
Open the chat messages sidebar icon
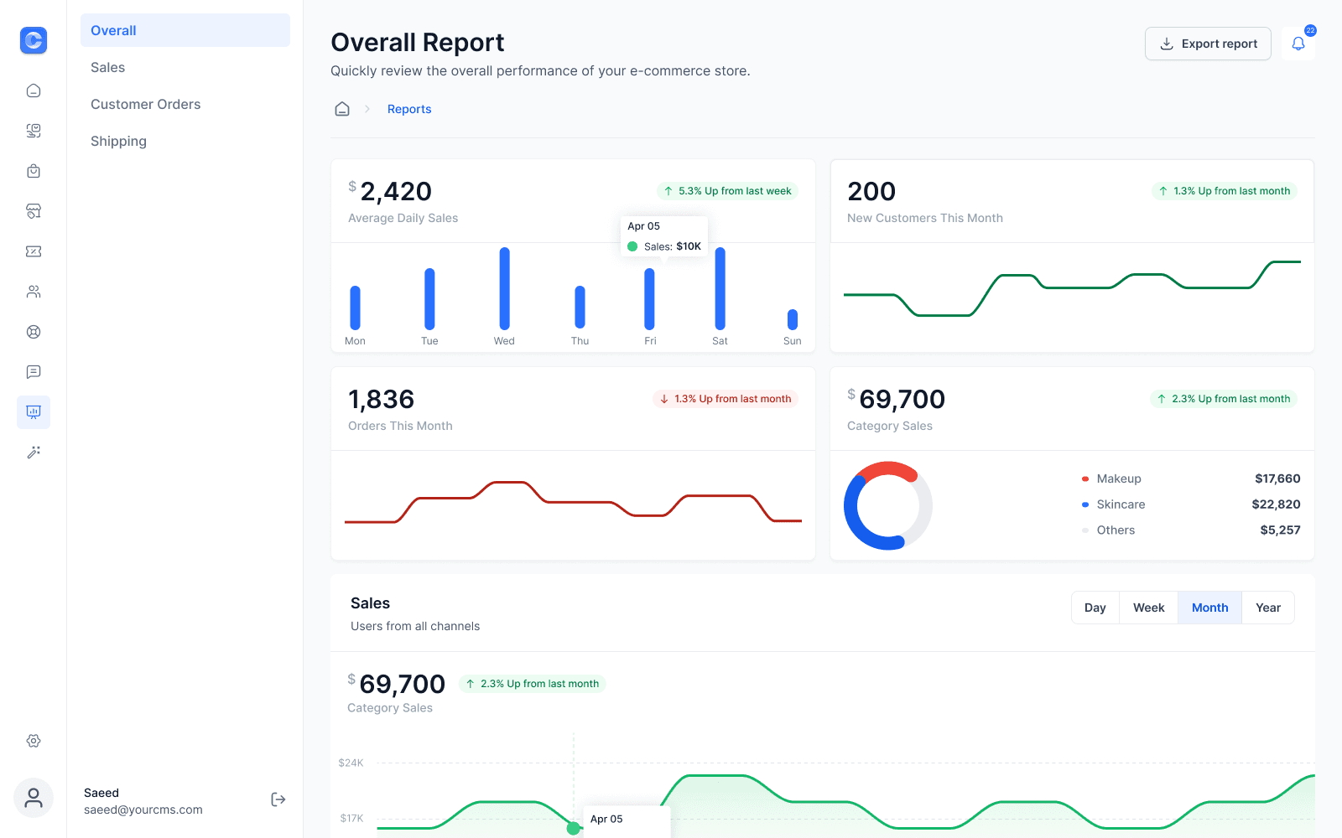point(34,372)
